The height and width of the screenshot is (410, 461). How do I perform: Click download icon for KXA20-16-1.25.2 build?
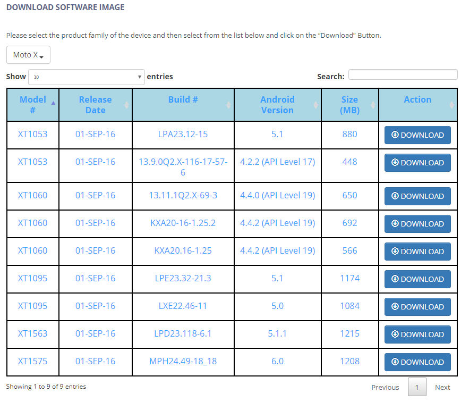[x=395, y=223]
